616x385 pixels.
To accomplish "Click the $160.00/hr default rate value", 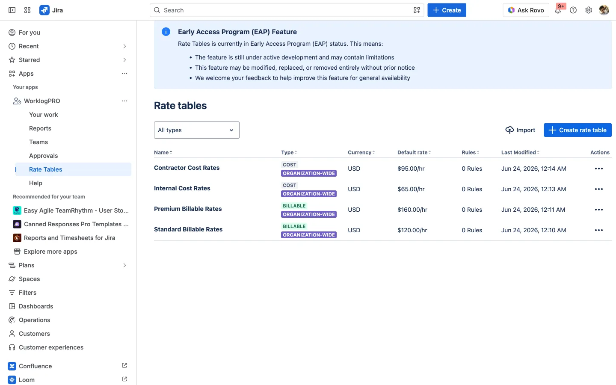I will tap(412, 210).
